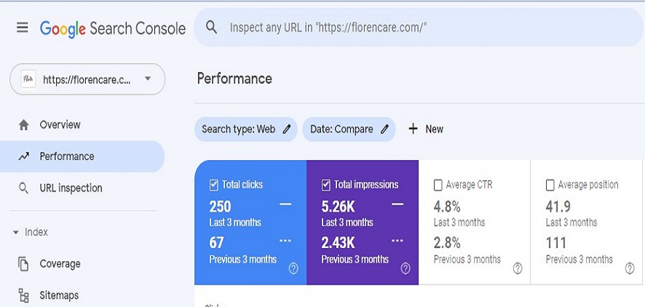Edit the Date: Compare filter
645x307 pixels.
click(x=349, y=129)
